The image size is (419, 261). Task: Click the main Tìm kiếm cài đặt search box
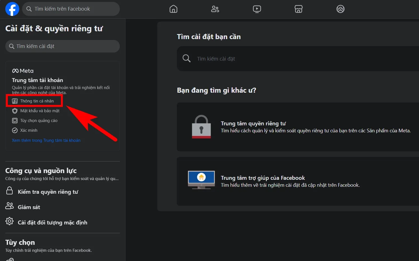pos(298,59)
